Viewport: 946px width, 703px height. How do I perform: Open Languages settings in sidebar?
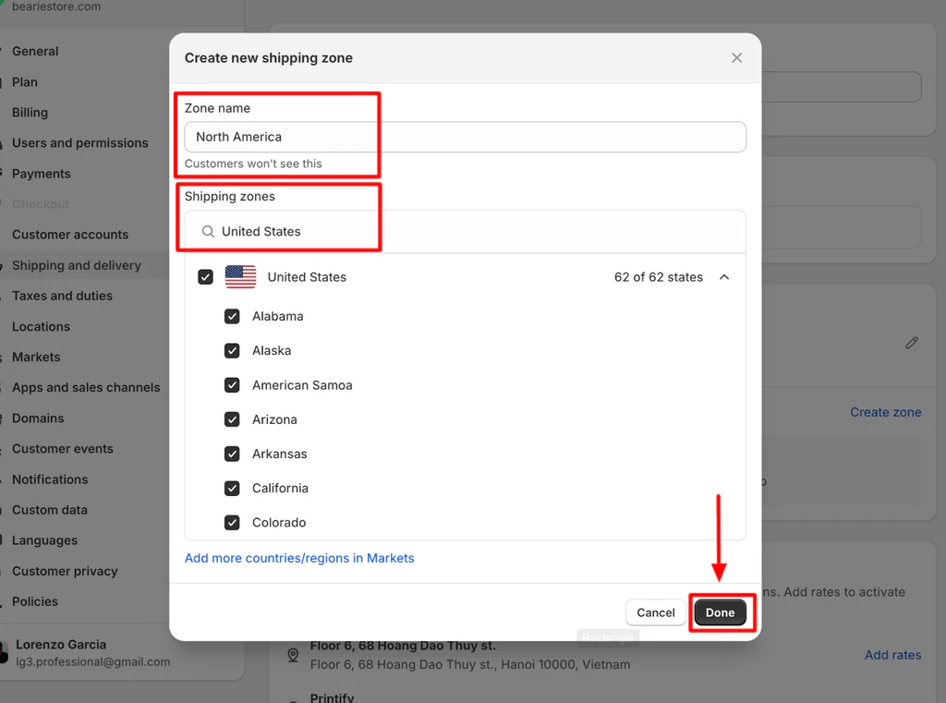44,540
